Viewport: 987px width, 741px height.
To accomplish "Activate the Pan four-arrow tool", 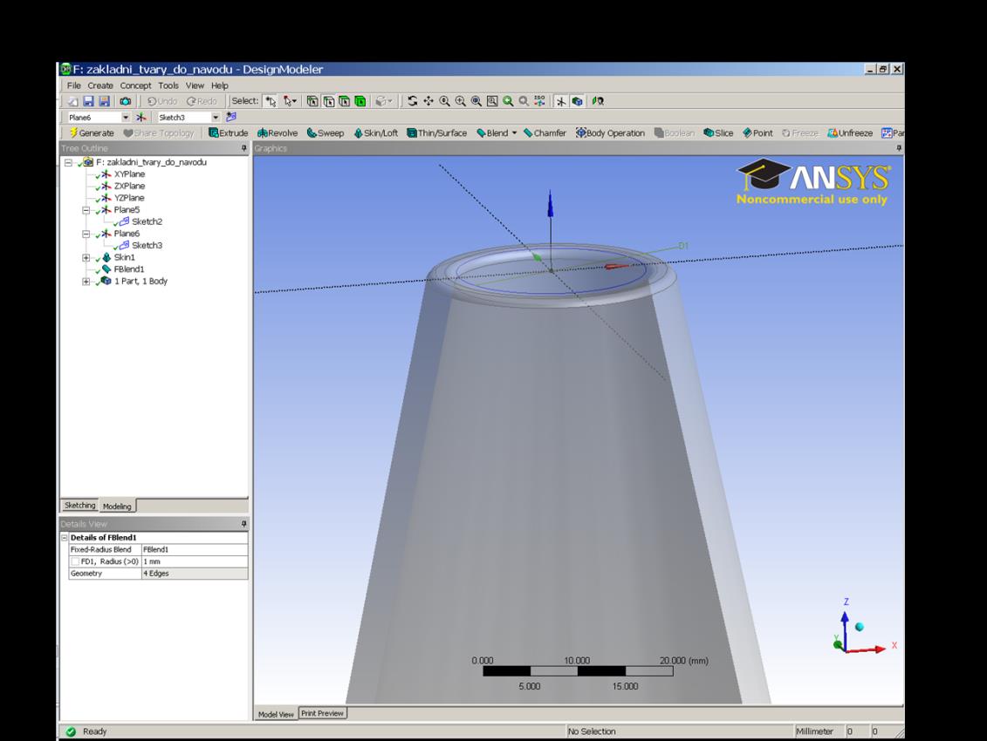I will [428, 100].
